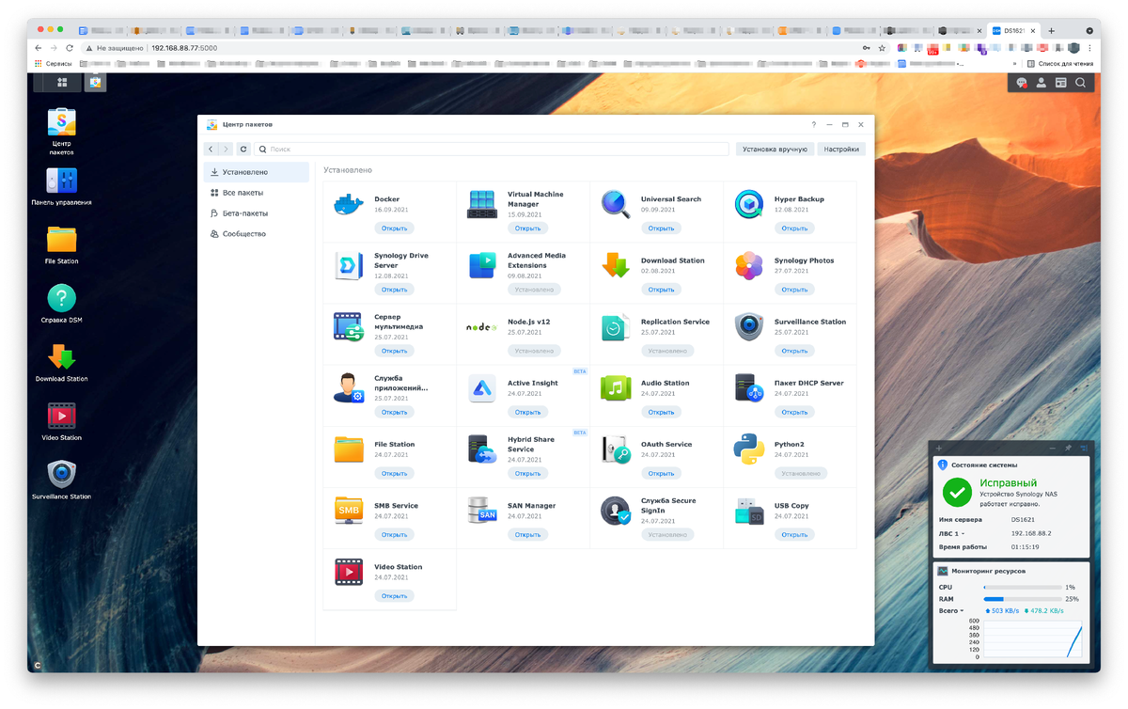Open Package Center help question mark
This screenshot has width=1128, height=709.
coord(814,124)
